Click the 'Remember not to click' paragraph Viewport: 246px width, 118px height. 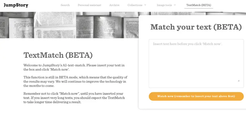pyautogui.click(x=74, y=98)
